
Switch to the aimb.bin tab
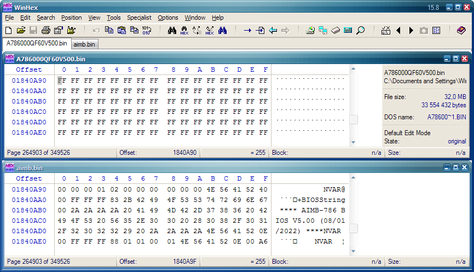(84, 44)
